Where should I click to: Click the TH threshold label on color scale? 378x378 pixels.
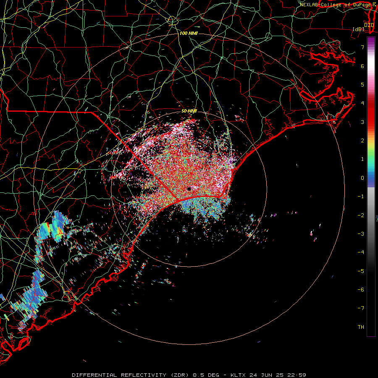361,327
